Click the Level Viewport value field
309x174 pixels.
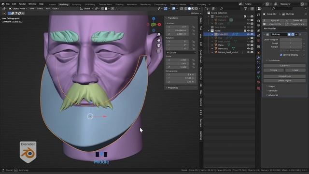point(291,40)
